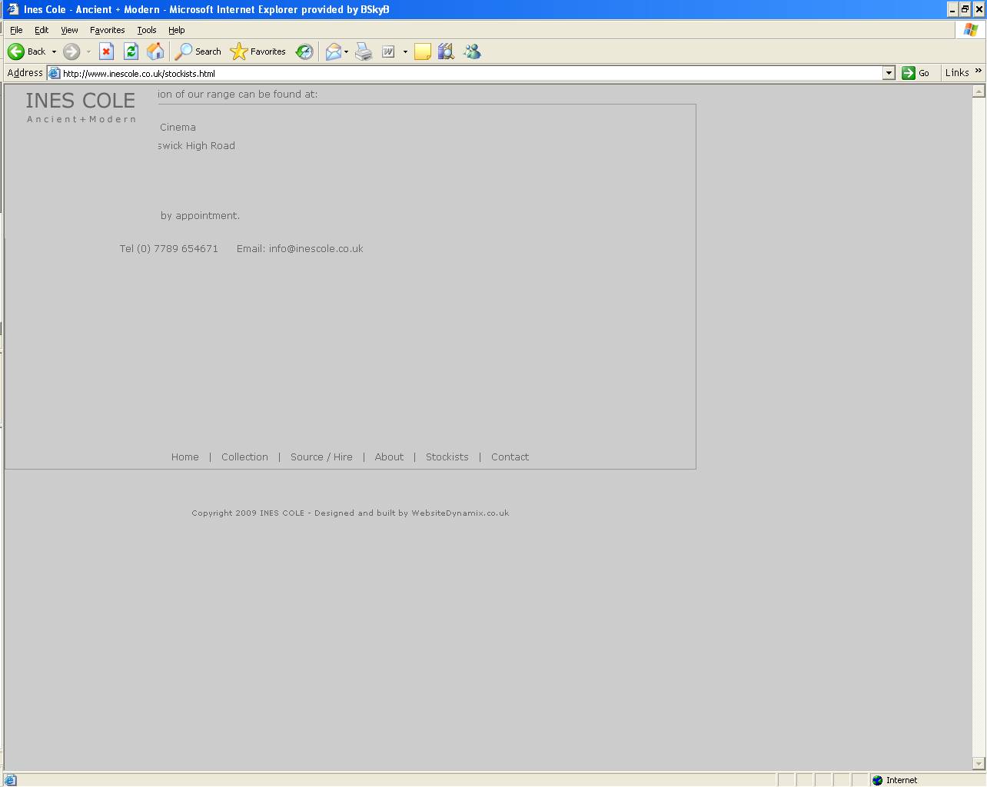Screen dimensions: 987x787
Task: Click the Internet zone globe in status bar
Action: pyautogui.click(x=877, y=780)
